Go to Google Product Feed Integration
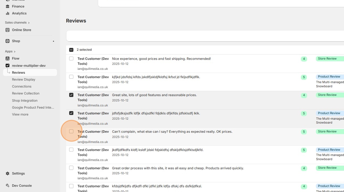Screen dimensions: 344x192 33,107
